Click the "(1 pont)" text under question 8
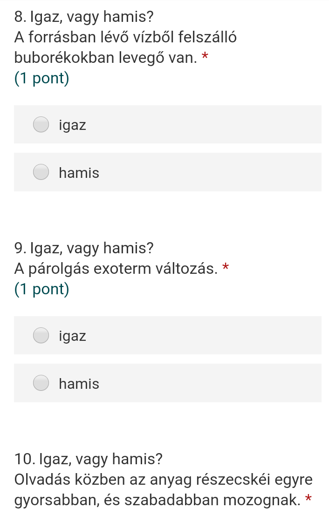Screen dimensions: 329x515 coord(42,78)
